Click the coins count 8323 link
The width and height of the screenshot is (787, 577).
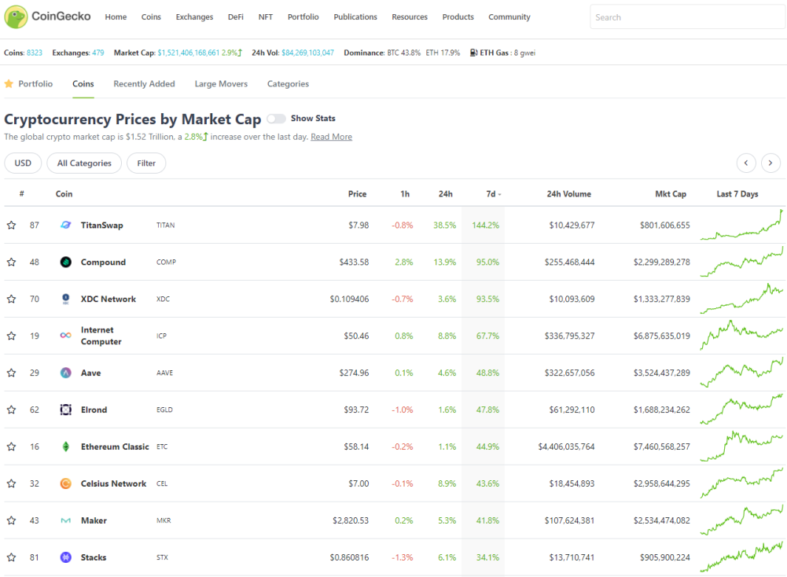coord(35,53)
